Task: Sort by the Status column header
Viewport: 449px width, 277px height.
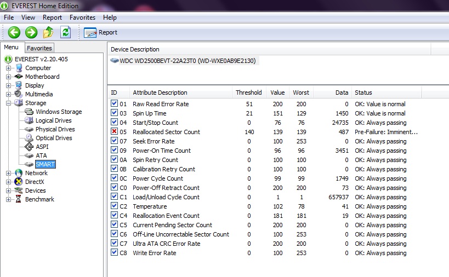Action: pyautogui.click(x=387, y=93)
